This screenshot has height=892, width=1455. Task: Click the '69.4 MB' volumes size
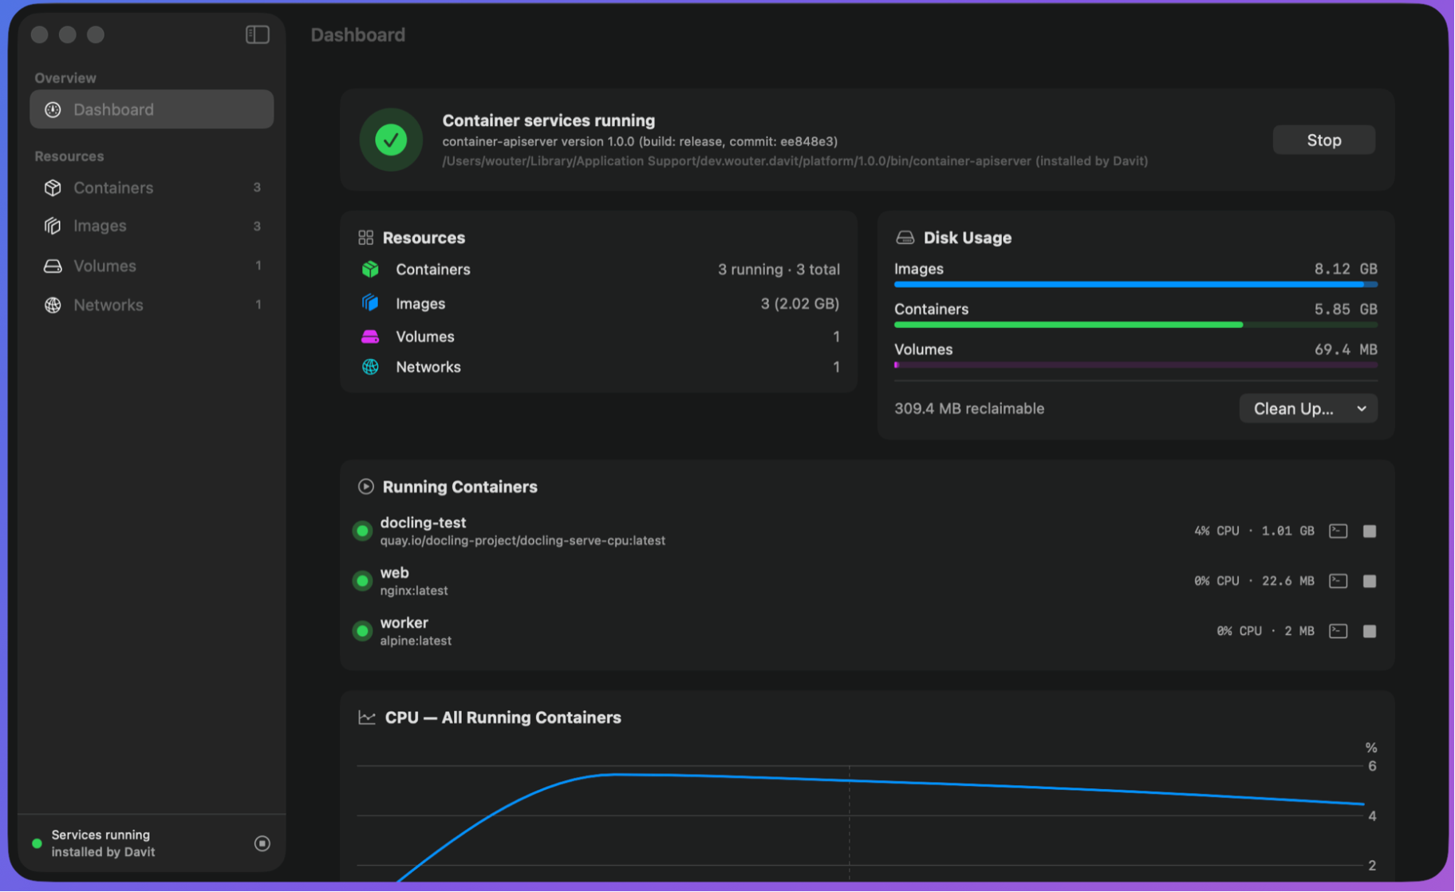1346,349
